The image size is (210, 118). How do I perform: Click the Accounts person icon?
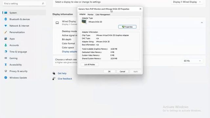click(x=6, y=45)
